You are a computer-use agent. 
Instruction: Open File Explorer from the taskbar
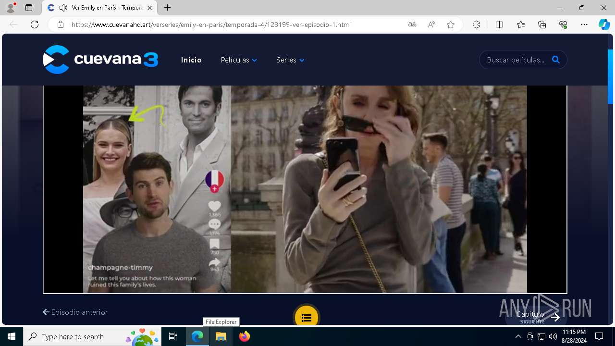click(221, 336)
